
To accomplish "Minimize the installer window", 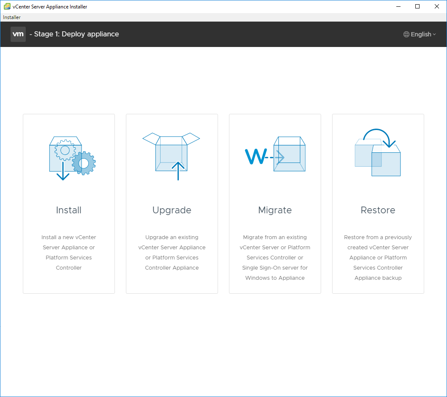I will (x=398, y=6).
